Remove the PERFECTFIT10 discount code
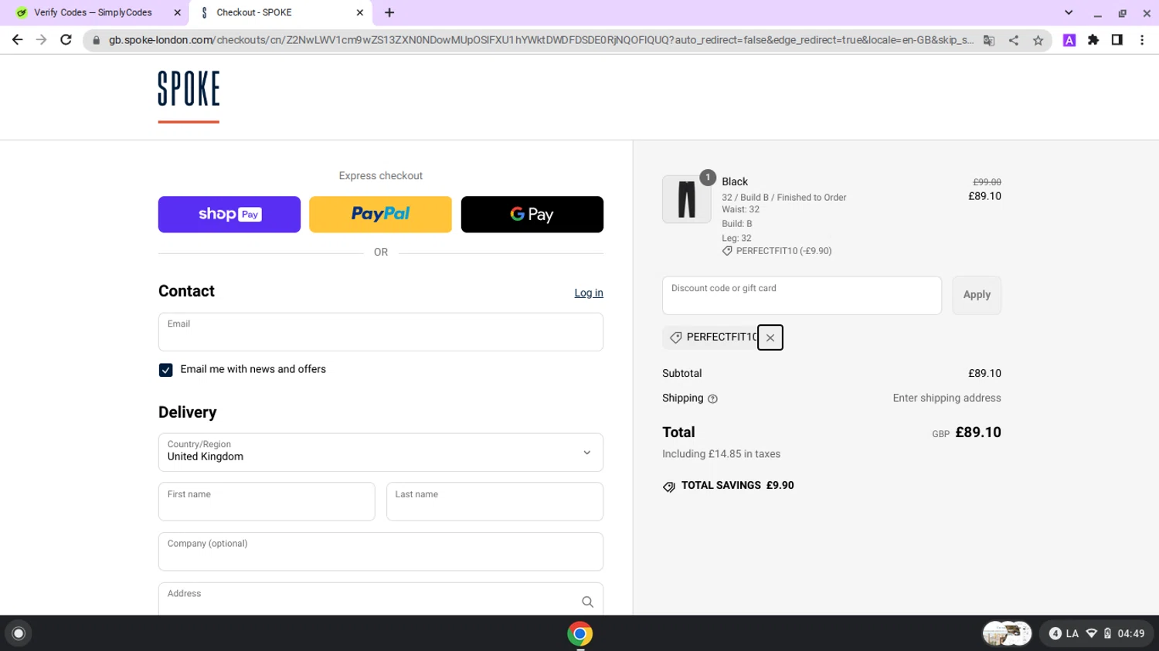Image resolution: width=1159 pixels, height=651 pixels. click(770, 337)
